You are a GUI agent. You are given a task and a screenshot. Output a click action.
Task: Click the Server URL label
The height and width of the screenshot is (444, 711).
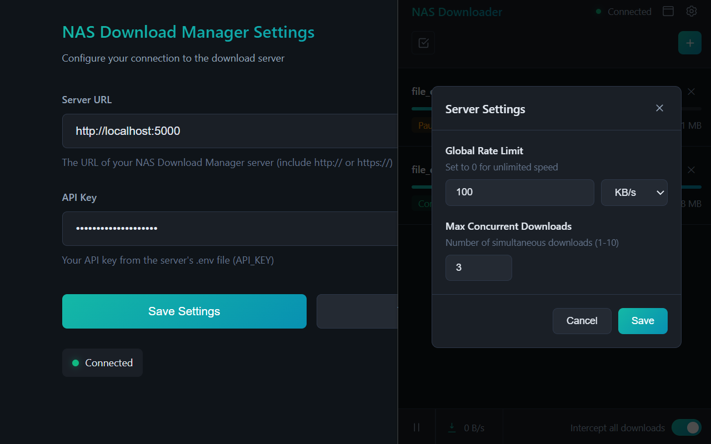coord(87,100)
